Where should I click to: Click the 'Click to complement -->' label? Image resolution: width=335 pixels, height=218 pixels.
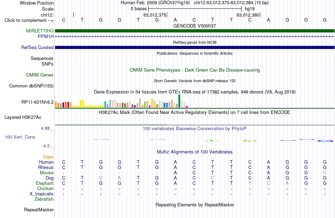pos(29,20)
